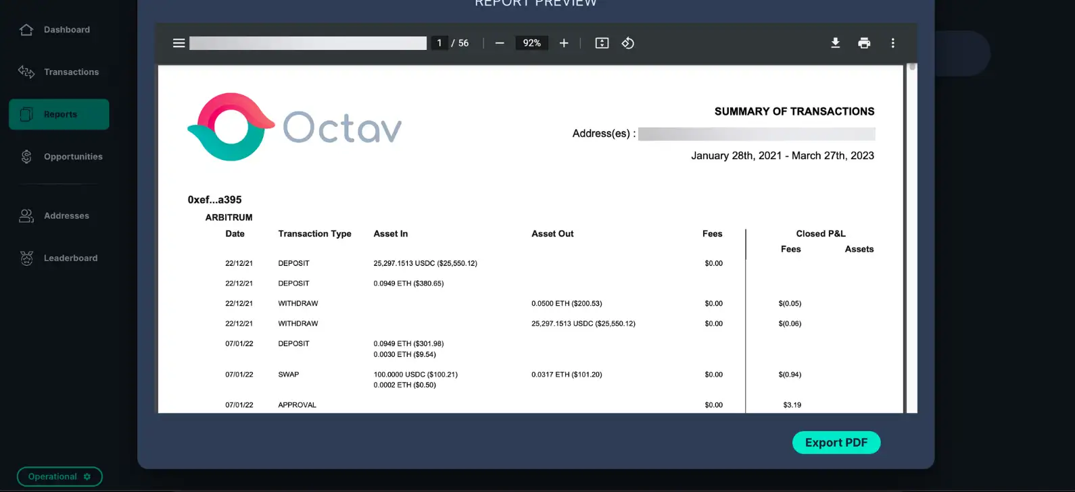Click the 100.0000 USDC ($100.21) swap amount
This screenshot has height=492, width=1075.
tap(416, 375)
